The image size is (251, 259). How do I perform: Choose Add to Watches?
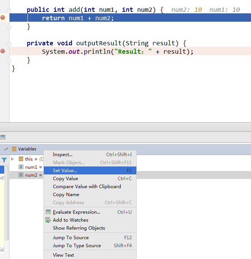[90, 220]
